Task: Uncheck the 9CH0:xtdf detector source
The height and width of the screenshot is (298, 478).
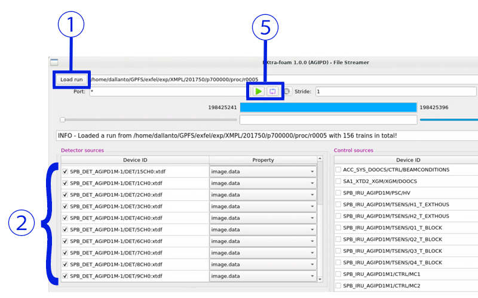Action: click(x=65, y=276)
